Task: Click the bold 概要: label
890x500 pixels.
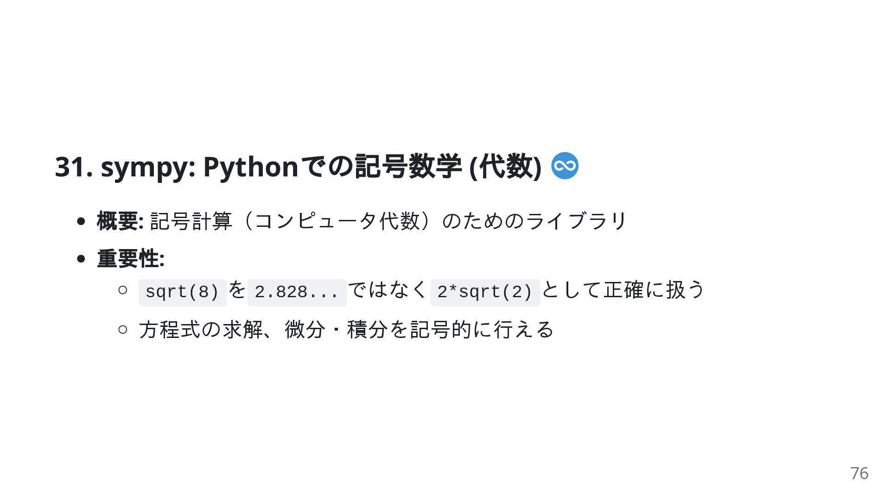Action: point(120,221)
